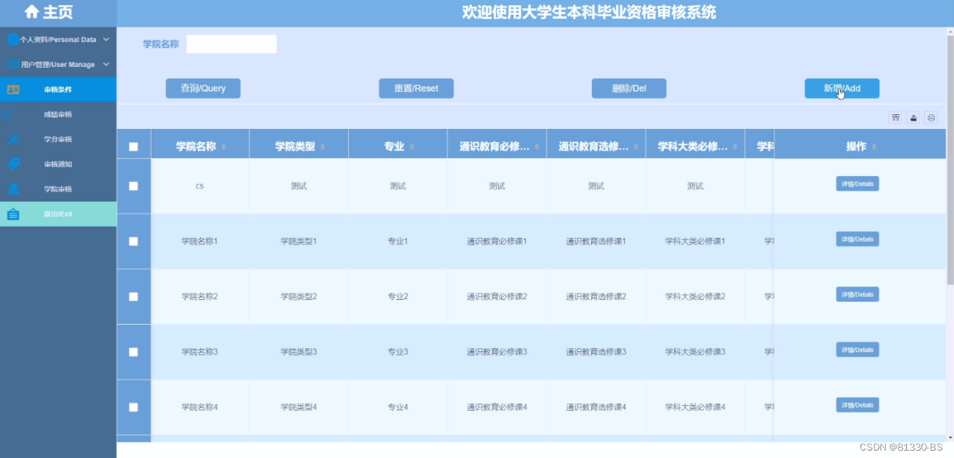The image size is (954, 458).
Task: Click the people icon beside 学院审核
Action: pyautogui.click(x=13, y=189)
